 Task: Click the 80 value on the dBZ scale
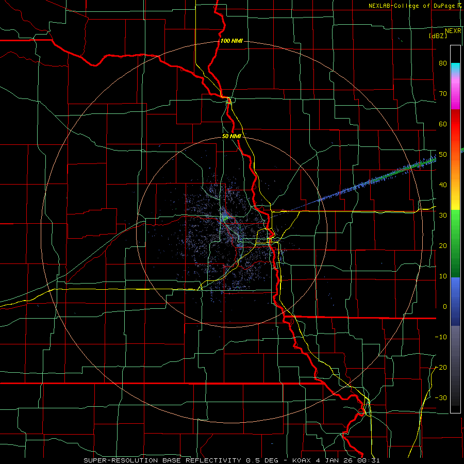[x=443, y=63]
